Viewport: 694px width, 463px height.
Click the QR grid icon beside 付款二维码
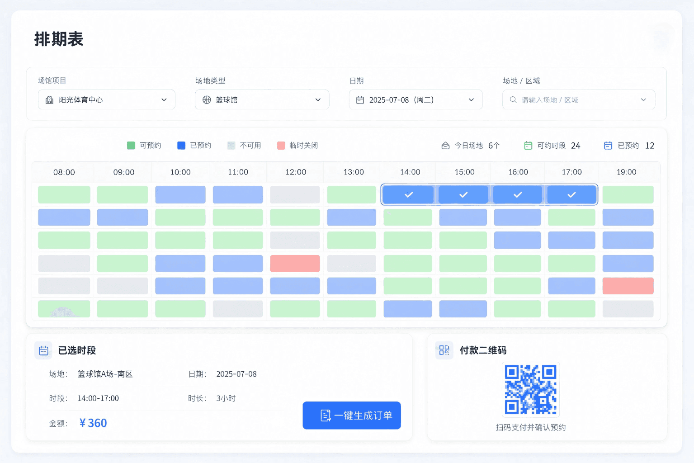click(x=444, y=350)
